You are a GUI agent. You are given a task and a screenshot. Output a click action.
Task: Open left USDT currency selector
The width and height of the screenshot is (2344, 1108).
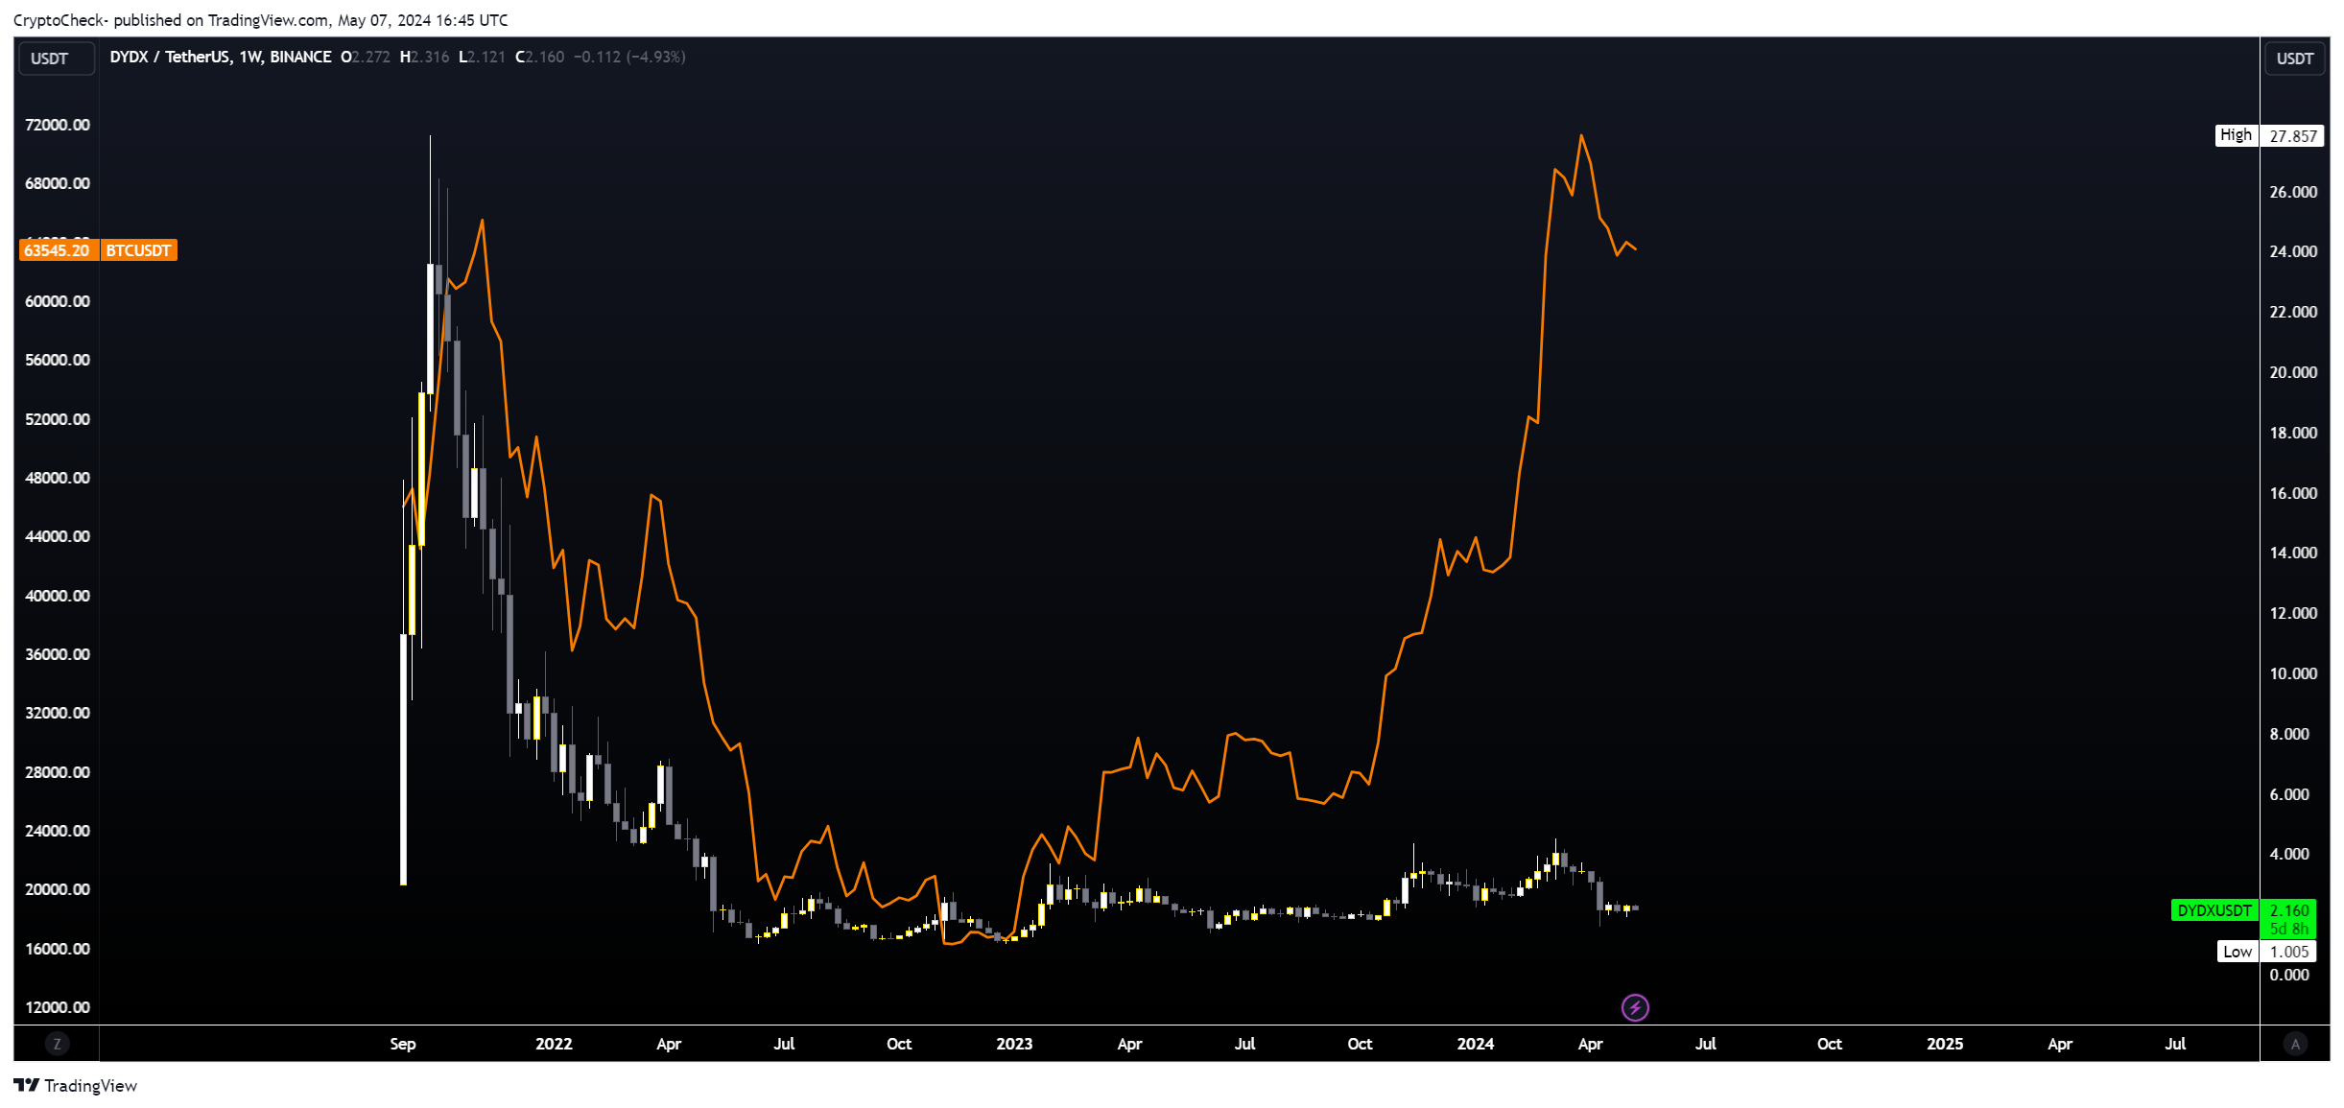pos(56,59)
